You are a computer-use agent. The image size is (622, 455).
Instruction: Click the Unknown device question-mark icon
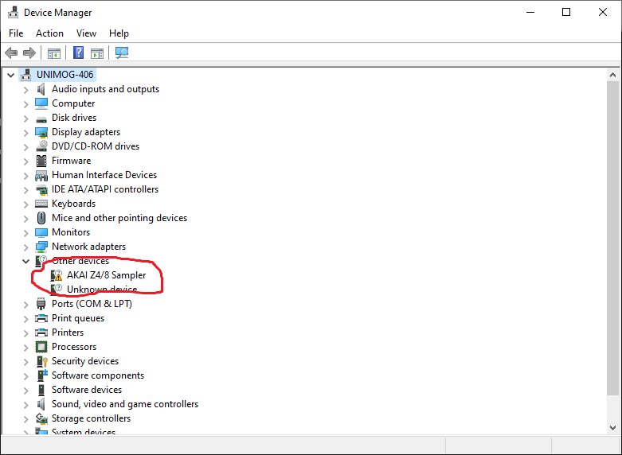tap(57, 290)
